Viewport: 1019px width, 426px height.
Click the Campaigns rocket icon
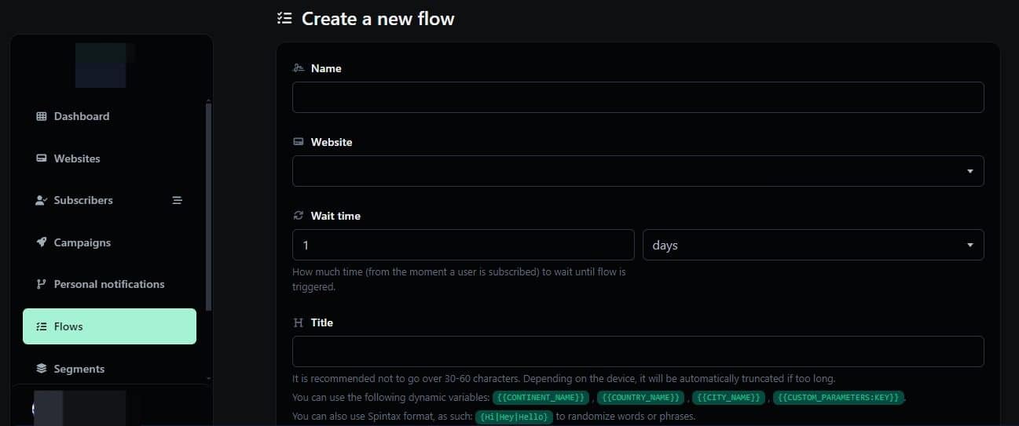pos(42,242)
